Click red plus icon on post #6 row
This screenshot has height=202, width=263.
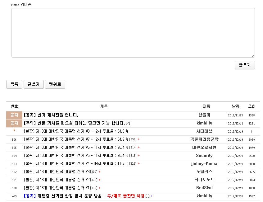(x=138, y=147)
